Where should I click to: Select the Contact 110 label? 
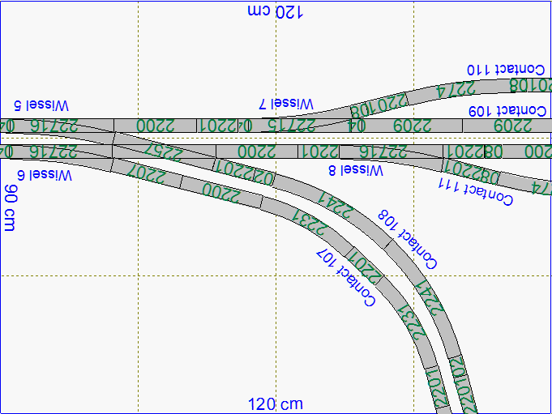coord(503,70)
